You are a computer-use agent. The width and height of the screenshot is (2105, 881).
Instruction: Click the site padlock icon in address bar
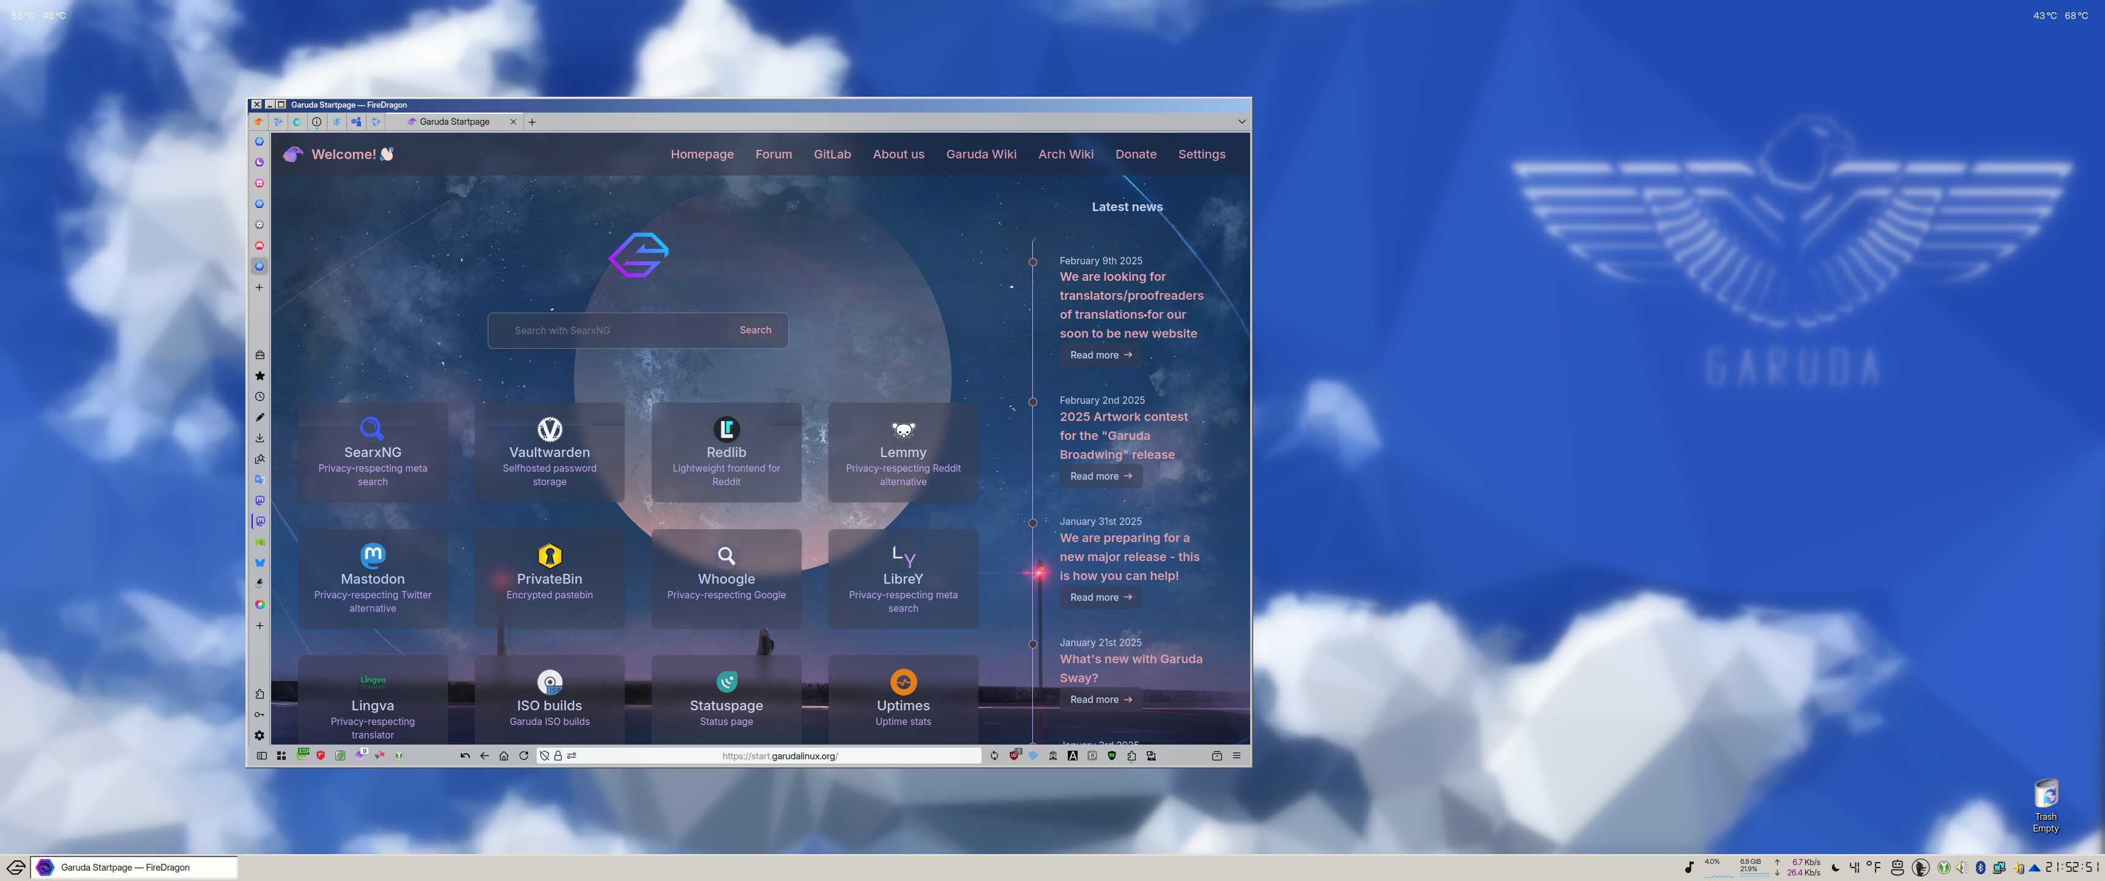click(558, 756)
